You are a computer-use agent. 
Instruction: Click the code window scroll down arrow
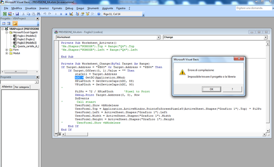click(268, 131)
